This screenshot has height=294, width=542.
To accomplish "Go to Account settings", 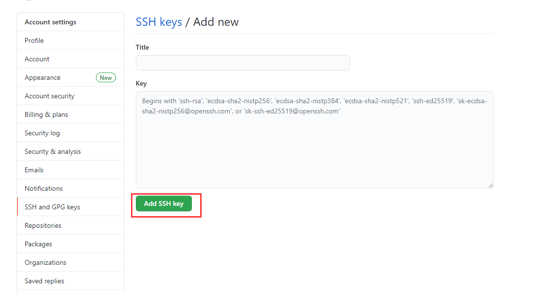I will pos(37,59).
